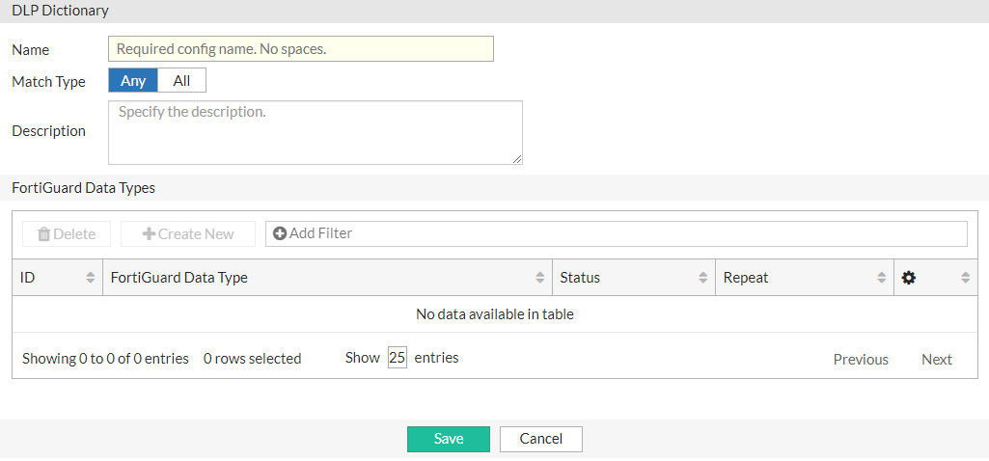The height and width of the screenshot is (461, 989).
Task: Sort by ID column arrows
Action: [91, 278]
